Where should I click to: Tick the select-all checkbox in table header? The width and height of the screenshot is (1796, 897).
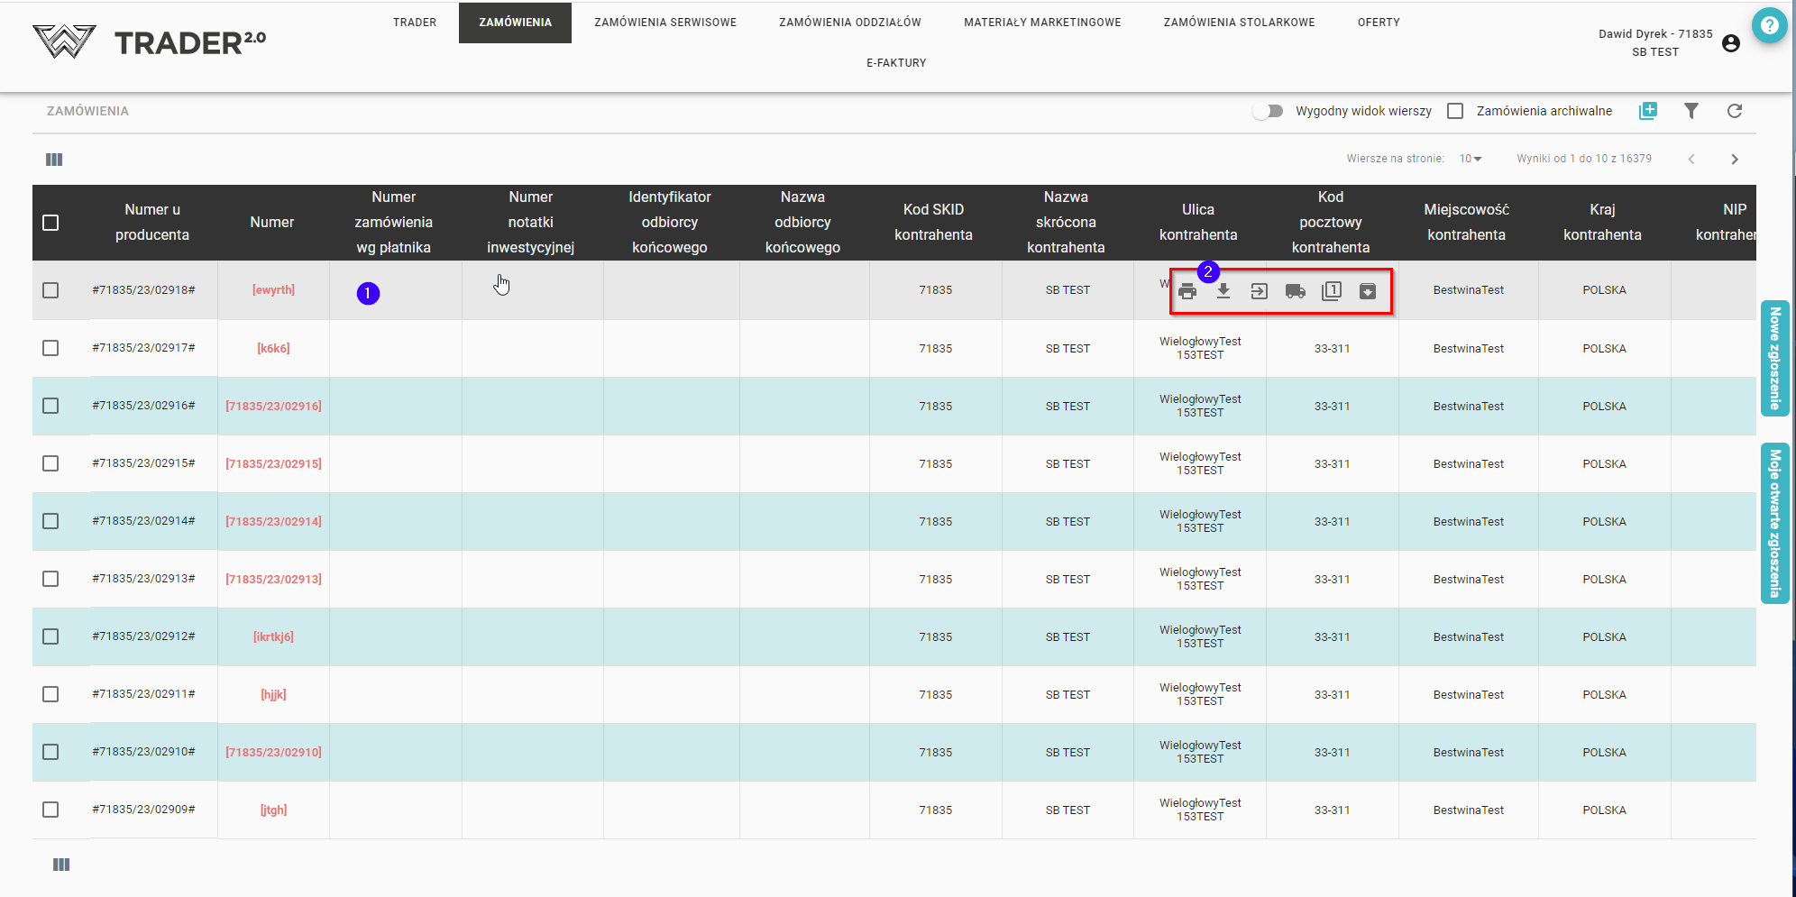(x=50, y=223)
